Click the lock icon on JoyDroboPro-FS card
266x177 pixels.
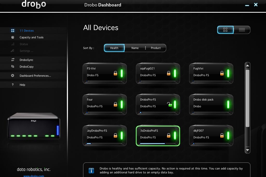(x=115, y=136)
